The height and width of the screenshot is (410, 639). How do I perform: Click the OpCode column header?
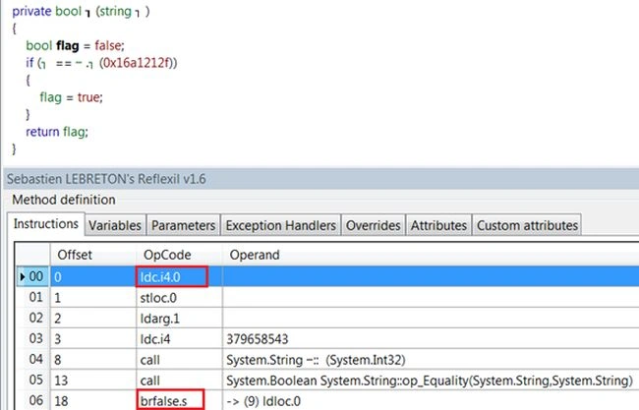(179, 255)
